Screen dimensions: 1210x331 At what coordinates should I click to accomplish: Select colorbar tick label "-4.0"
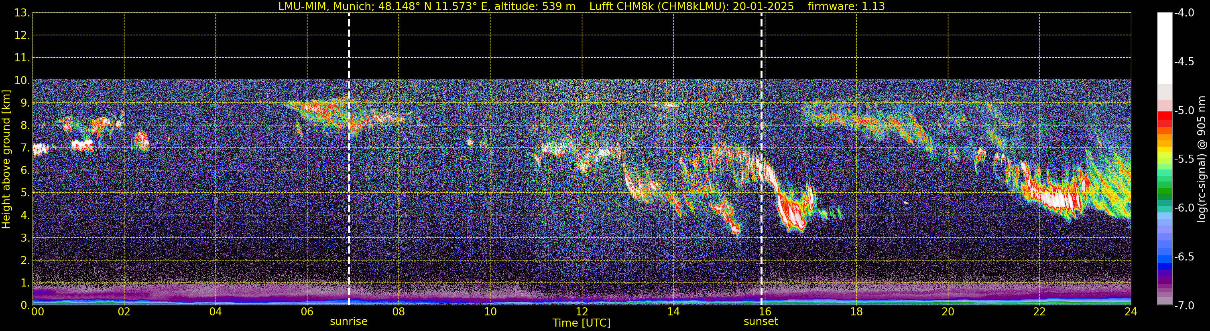tap(1184, 13)
